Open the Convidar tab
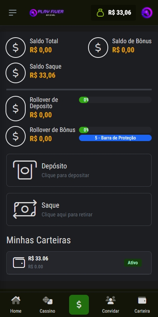 tap(111, 305)
